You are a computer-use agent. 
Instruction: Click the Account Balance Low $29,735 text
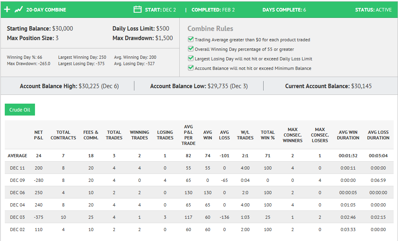point(199,86)
